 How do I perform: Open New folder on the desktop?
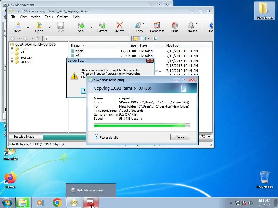(x=264, y=11)
